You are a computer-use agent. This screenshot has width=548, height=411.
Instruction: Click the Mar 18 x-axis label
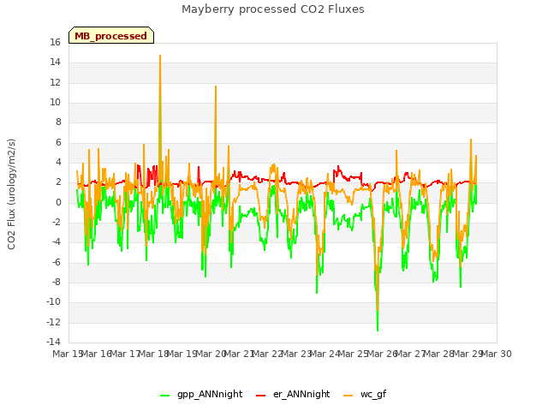154,354
